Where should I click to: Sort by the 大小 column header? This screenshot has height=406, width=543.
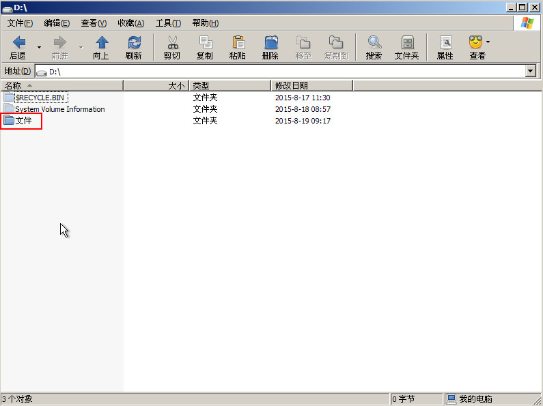[x=156, y=85]
